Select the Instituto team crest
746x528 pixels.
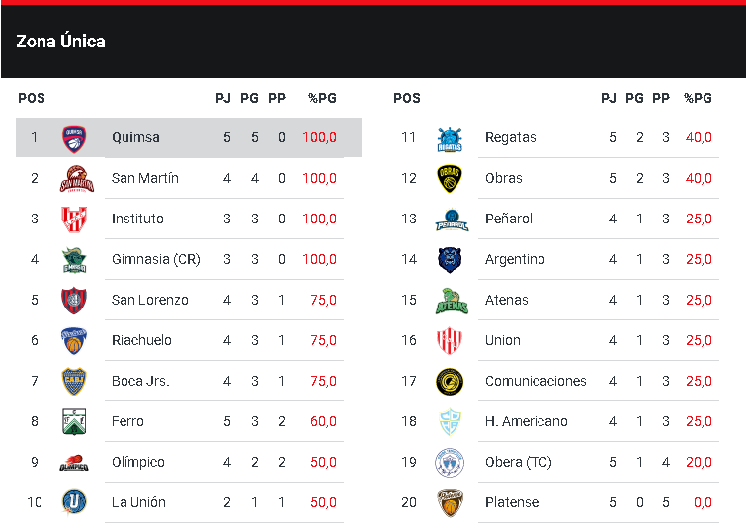(75, 219)
